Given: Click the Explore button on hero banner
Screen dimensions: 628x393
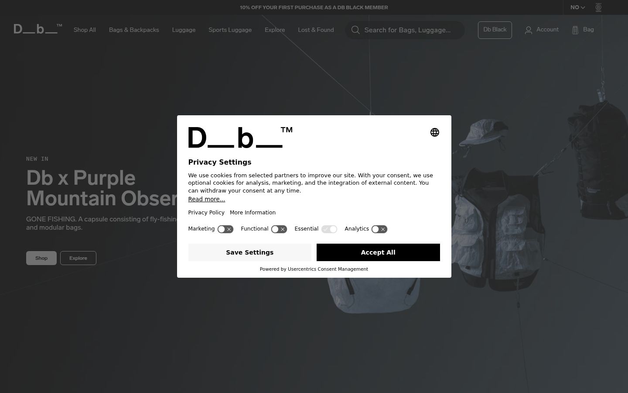Looking at the screenshot, I should click(78, 258).
